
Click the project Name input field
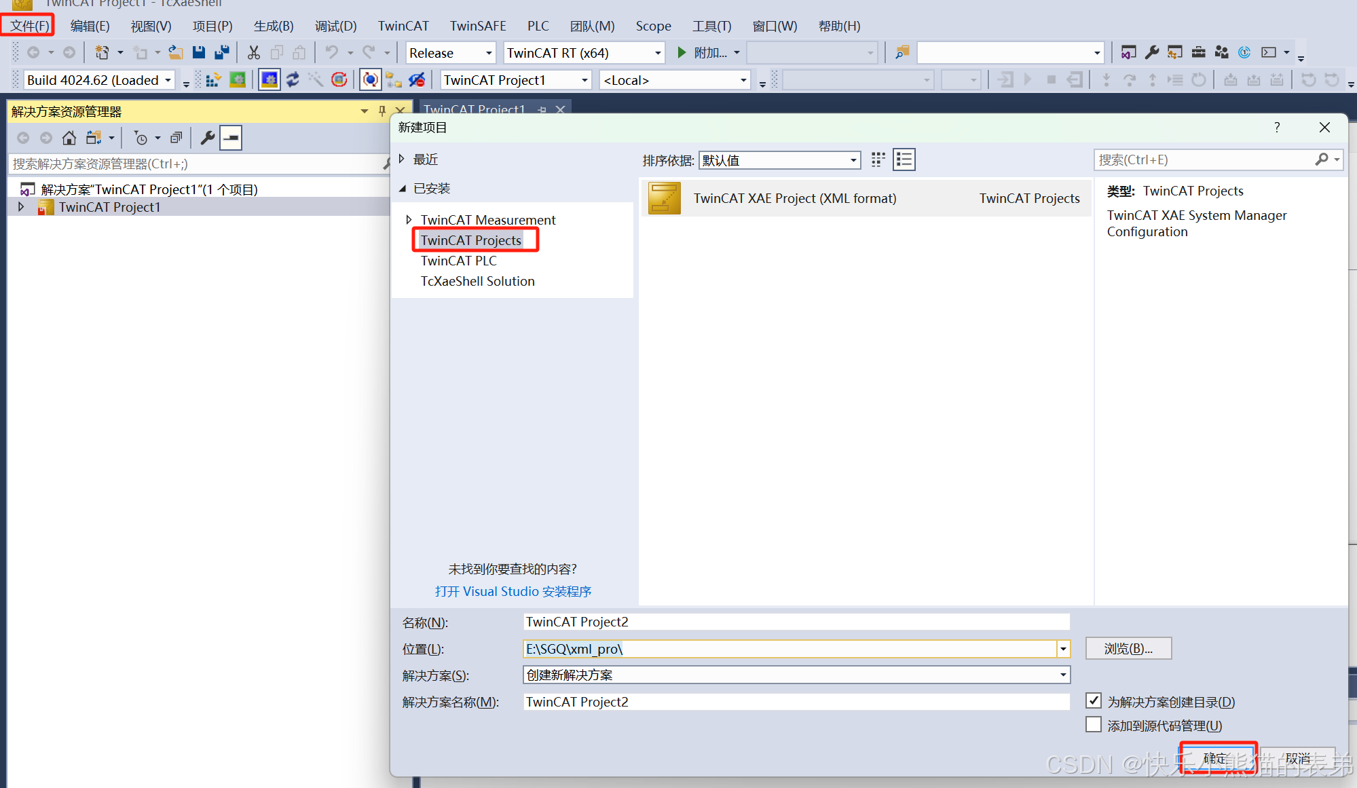(x=796, y=622)
